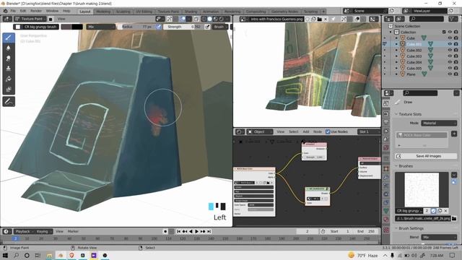Image resolution: width=462 pixels, height=260 pixels.
Task: Click primary brush color swatch
Action: [66, 27]
